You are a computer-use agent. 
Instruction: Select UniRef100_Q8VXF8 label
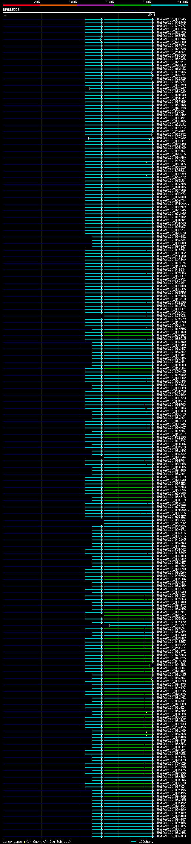pos(171,382)
